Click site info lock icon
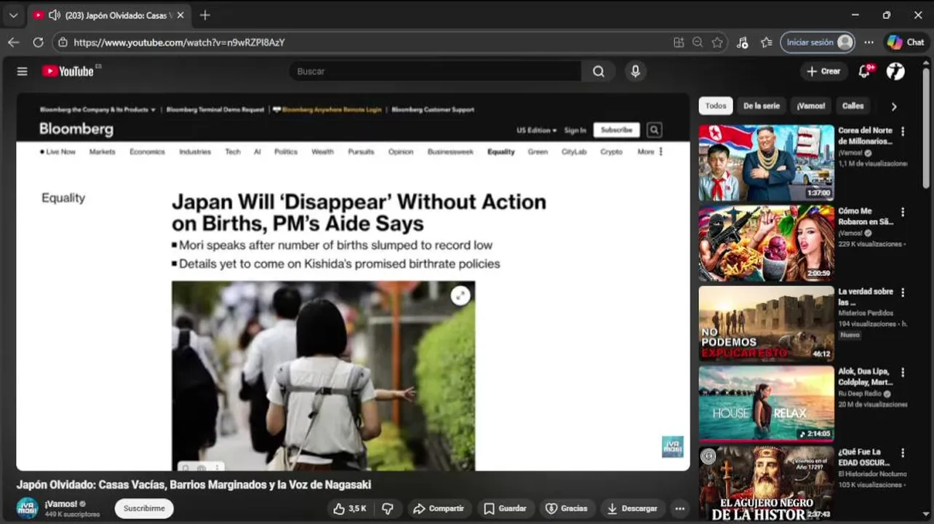The height and width of the screenshot is (524, 934). [x=63, y=42]
